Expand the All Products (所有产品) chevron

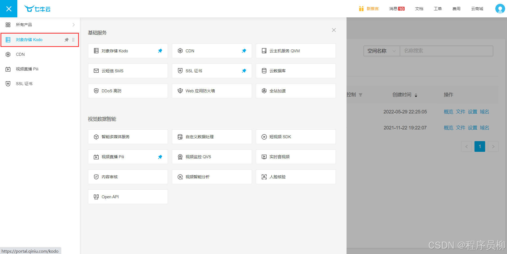coord(74,25)
